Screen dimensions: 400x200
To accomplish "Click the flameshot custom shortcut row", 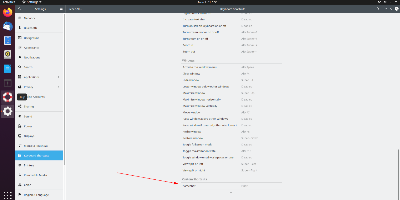I will (x=231, y=186).
